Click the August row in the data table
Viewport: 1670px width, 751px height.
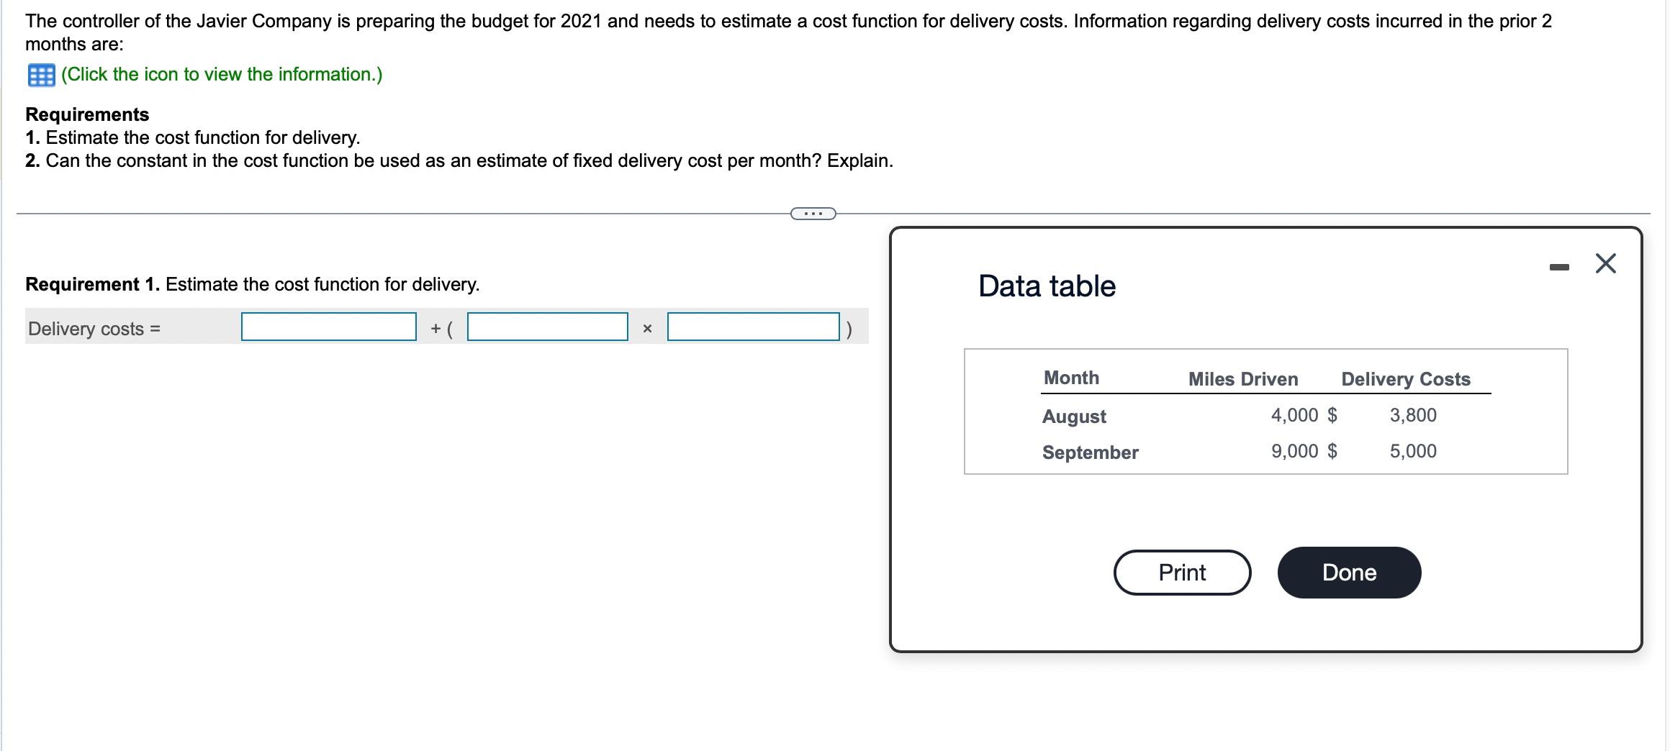click(1073, 416)
